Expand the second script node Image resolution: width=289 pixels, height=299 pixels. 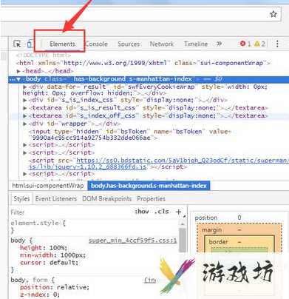coord(25,152)
